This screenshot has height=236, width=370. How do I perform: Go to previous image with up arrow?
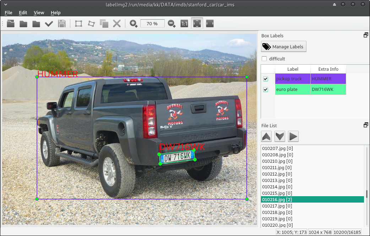(266, 136)
